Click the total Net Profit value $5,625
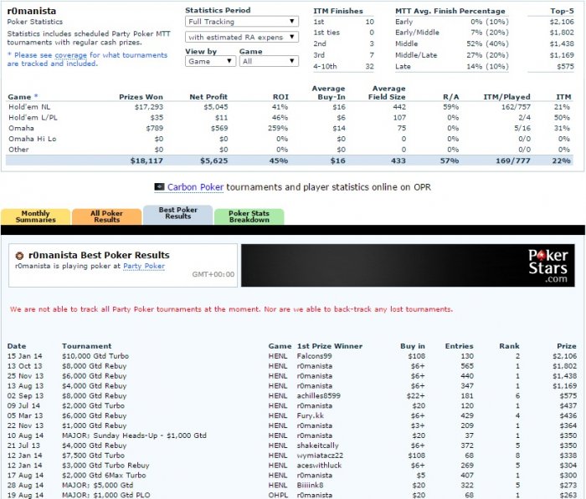This screenshot has height=499, width=586. coord(213,160)
